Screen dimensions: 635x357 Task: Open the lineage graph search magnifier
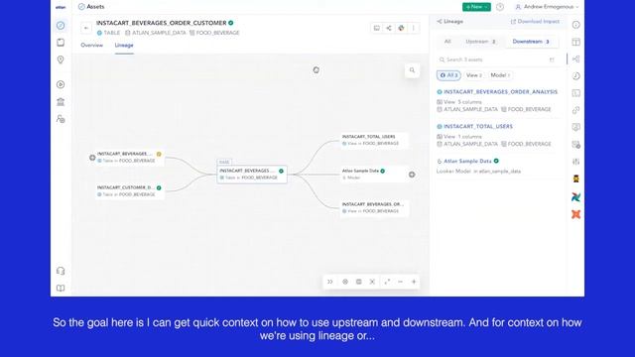click(412, 70)
